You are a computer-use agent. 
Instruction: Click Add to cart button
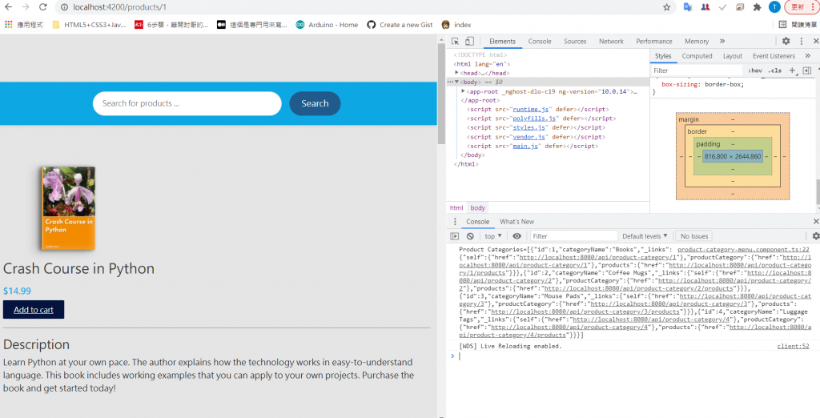34,310
